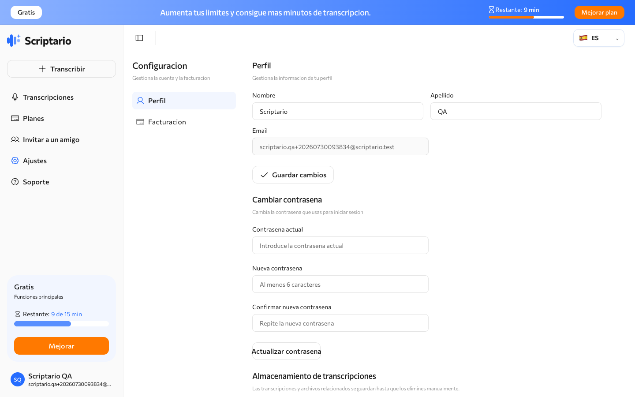Click the plus icon in Transcribir button

click(x=42, y=69)
